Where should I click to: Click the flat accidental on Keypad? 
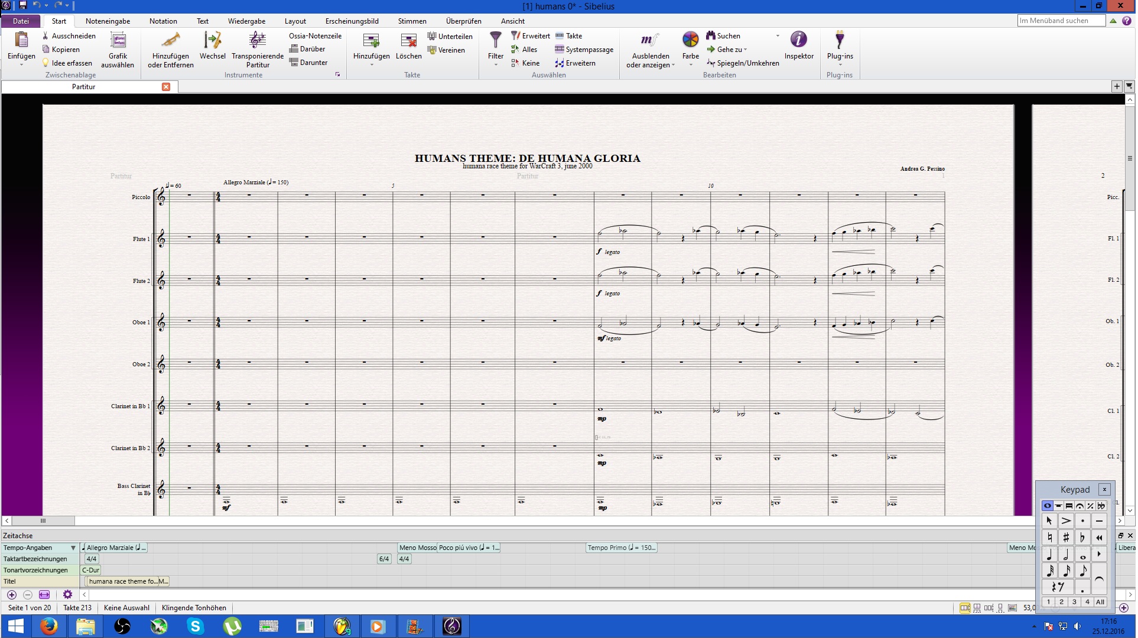pyautogui.click(x=1082, y=538)
